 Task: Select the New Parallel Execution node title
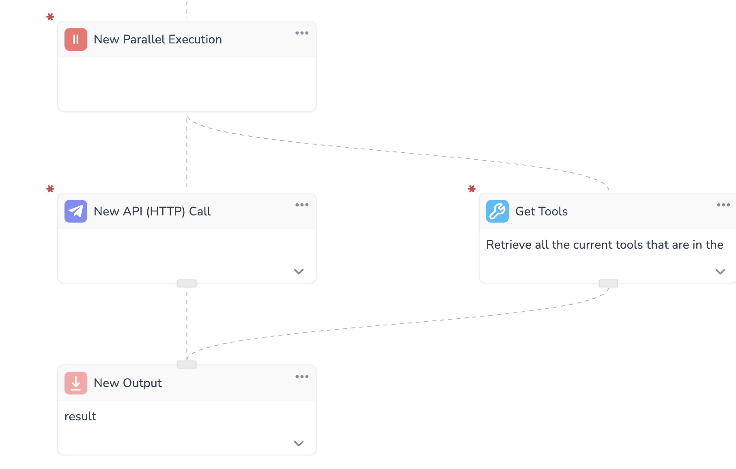157,39
